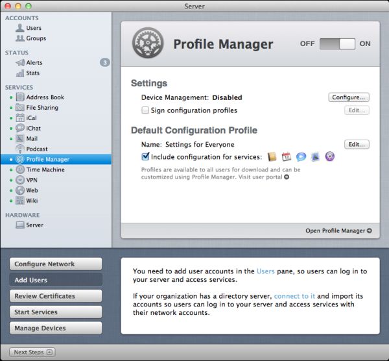This screenshot has height=361, width=389.
Task: Click the SERVICES section header
Action: [19, 87]
